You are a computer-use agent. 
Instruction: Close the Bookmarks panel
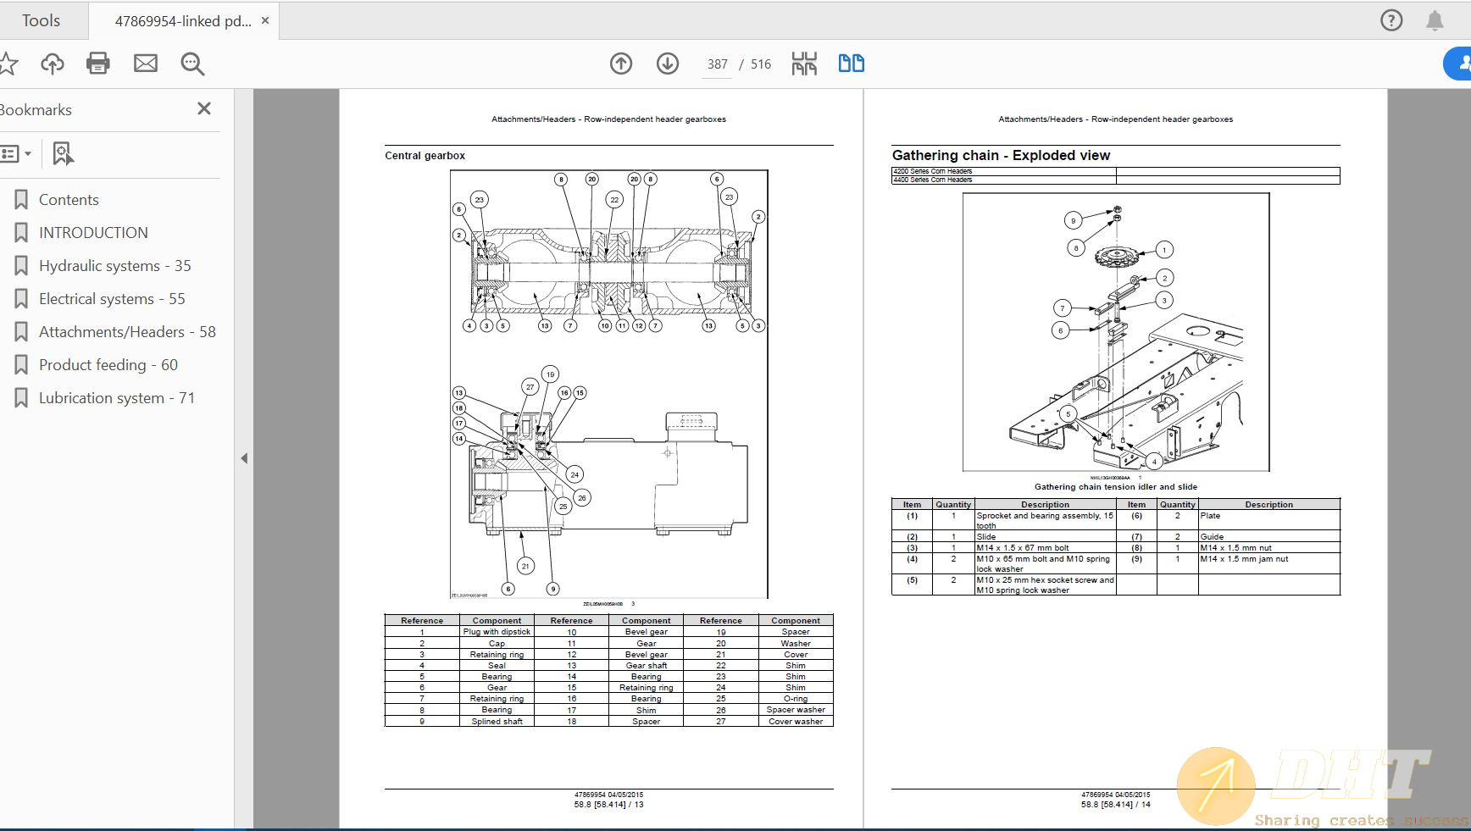pos(204,108)
